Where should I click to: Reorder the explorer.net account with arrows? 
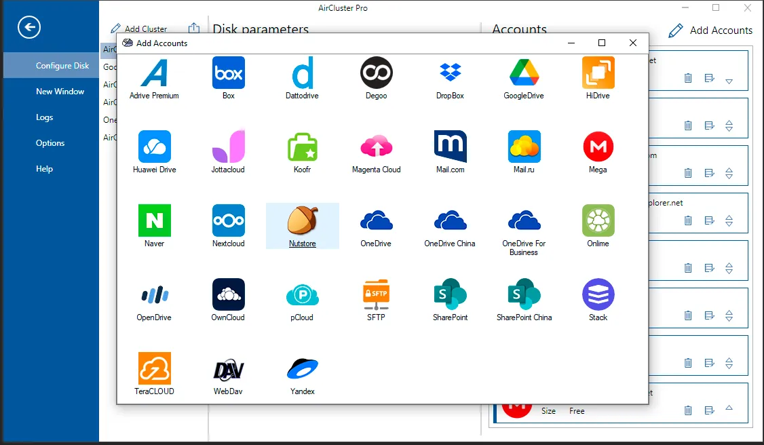[729, 221]
